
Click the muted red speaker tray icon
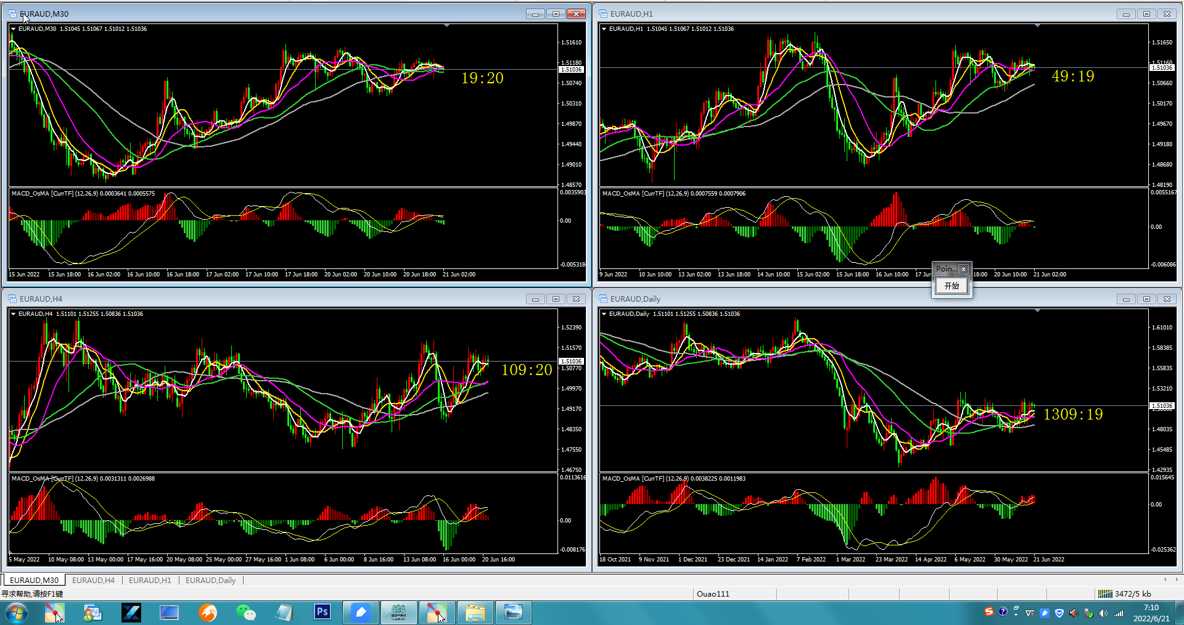pos(1074,613)
